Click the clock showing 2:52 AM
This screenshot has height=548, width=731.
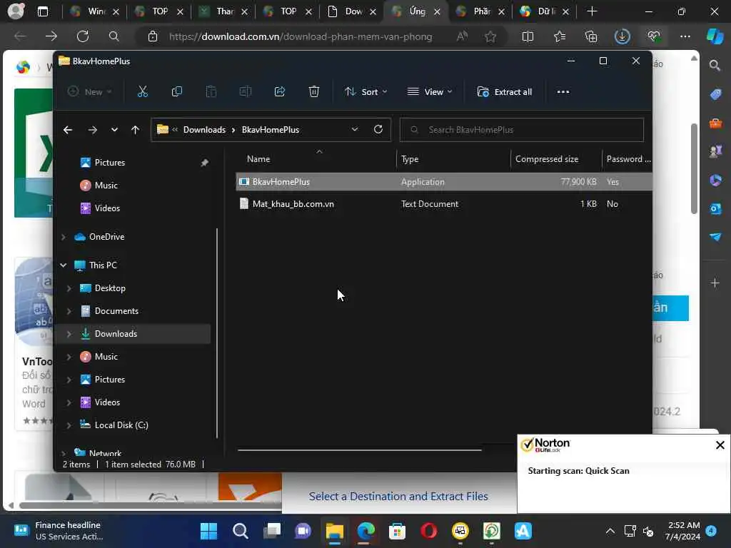(683, 525)
